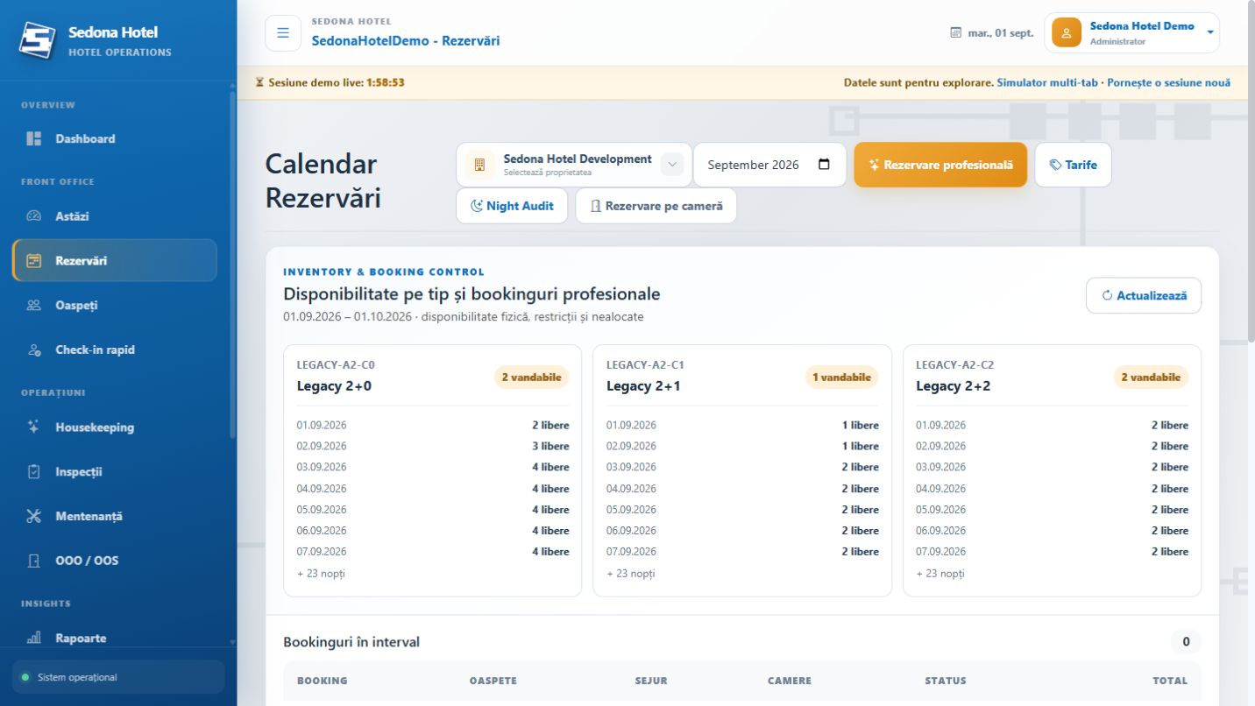Click the Sistem operațional status indicator
Screen dimensions: 1255x706
(x=118, y=677)
